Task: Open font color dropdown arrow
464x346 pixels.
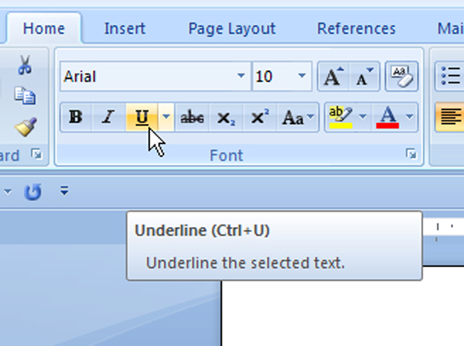Action: [410, 117]
